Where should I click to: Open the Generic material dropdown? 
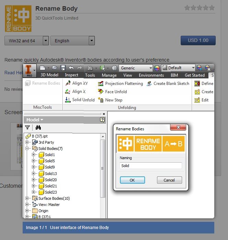tap(136, 68)
